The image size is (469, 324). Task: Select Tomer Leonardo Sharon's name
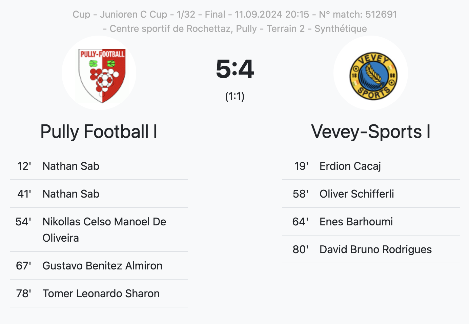pos(101,293)
